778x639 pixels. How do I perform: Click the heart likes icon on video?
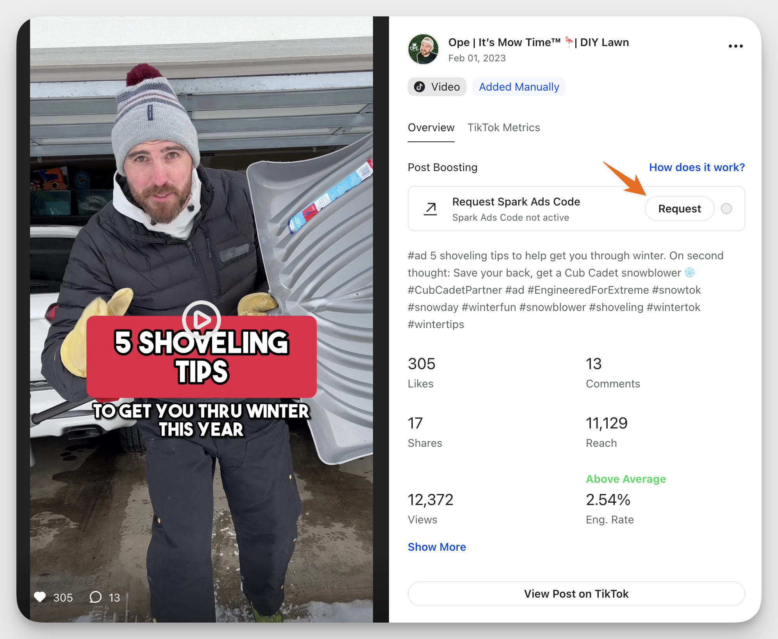tap(40, 597)
